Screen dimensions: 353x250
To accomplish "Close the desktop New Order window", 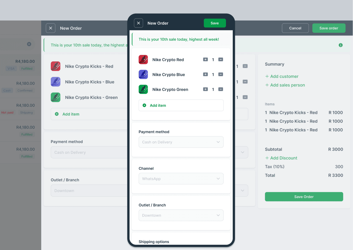I will coord(51,28).
